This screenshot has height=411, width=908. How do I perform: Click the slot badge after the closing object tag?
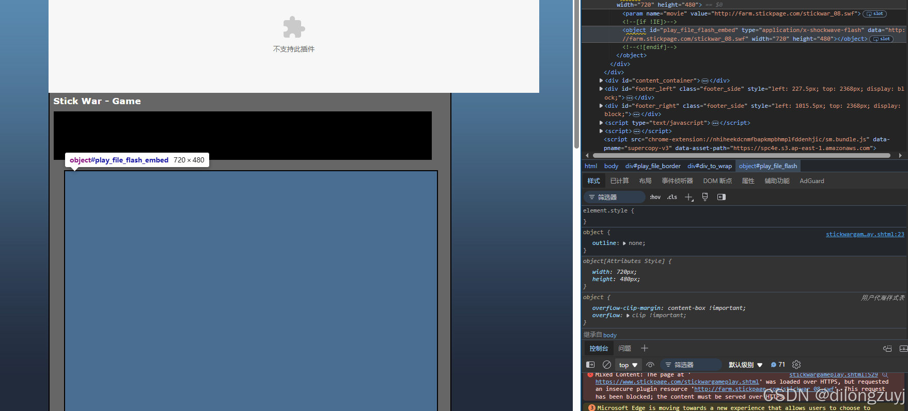pos(882,39)
